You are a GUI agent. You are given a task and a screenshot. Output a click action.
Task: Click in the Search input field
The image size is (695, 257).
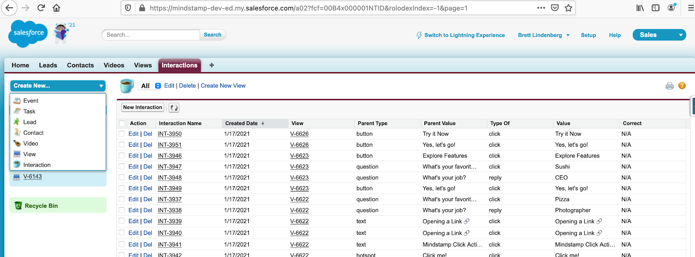coord(151,35)
